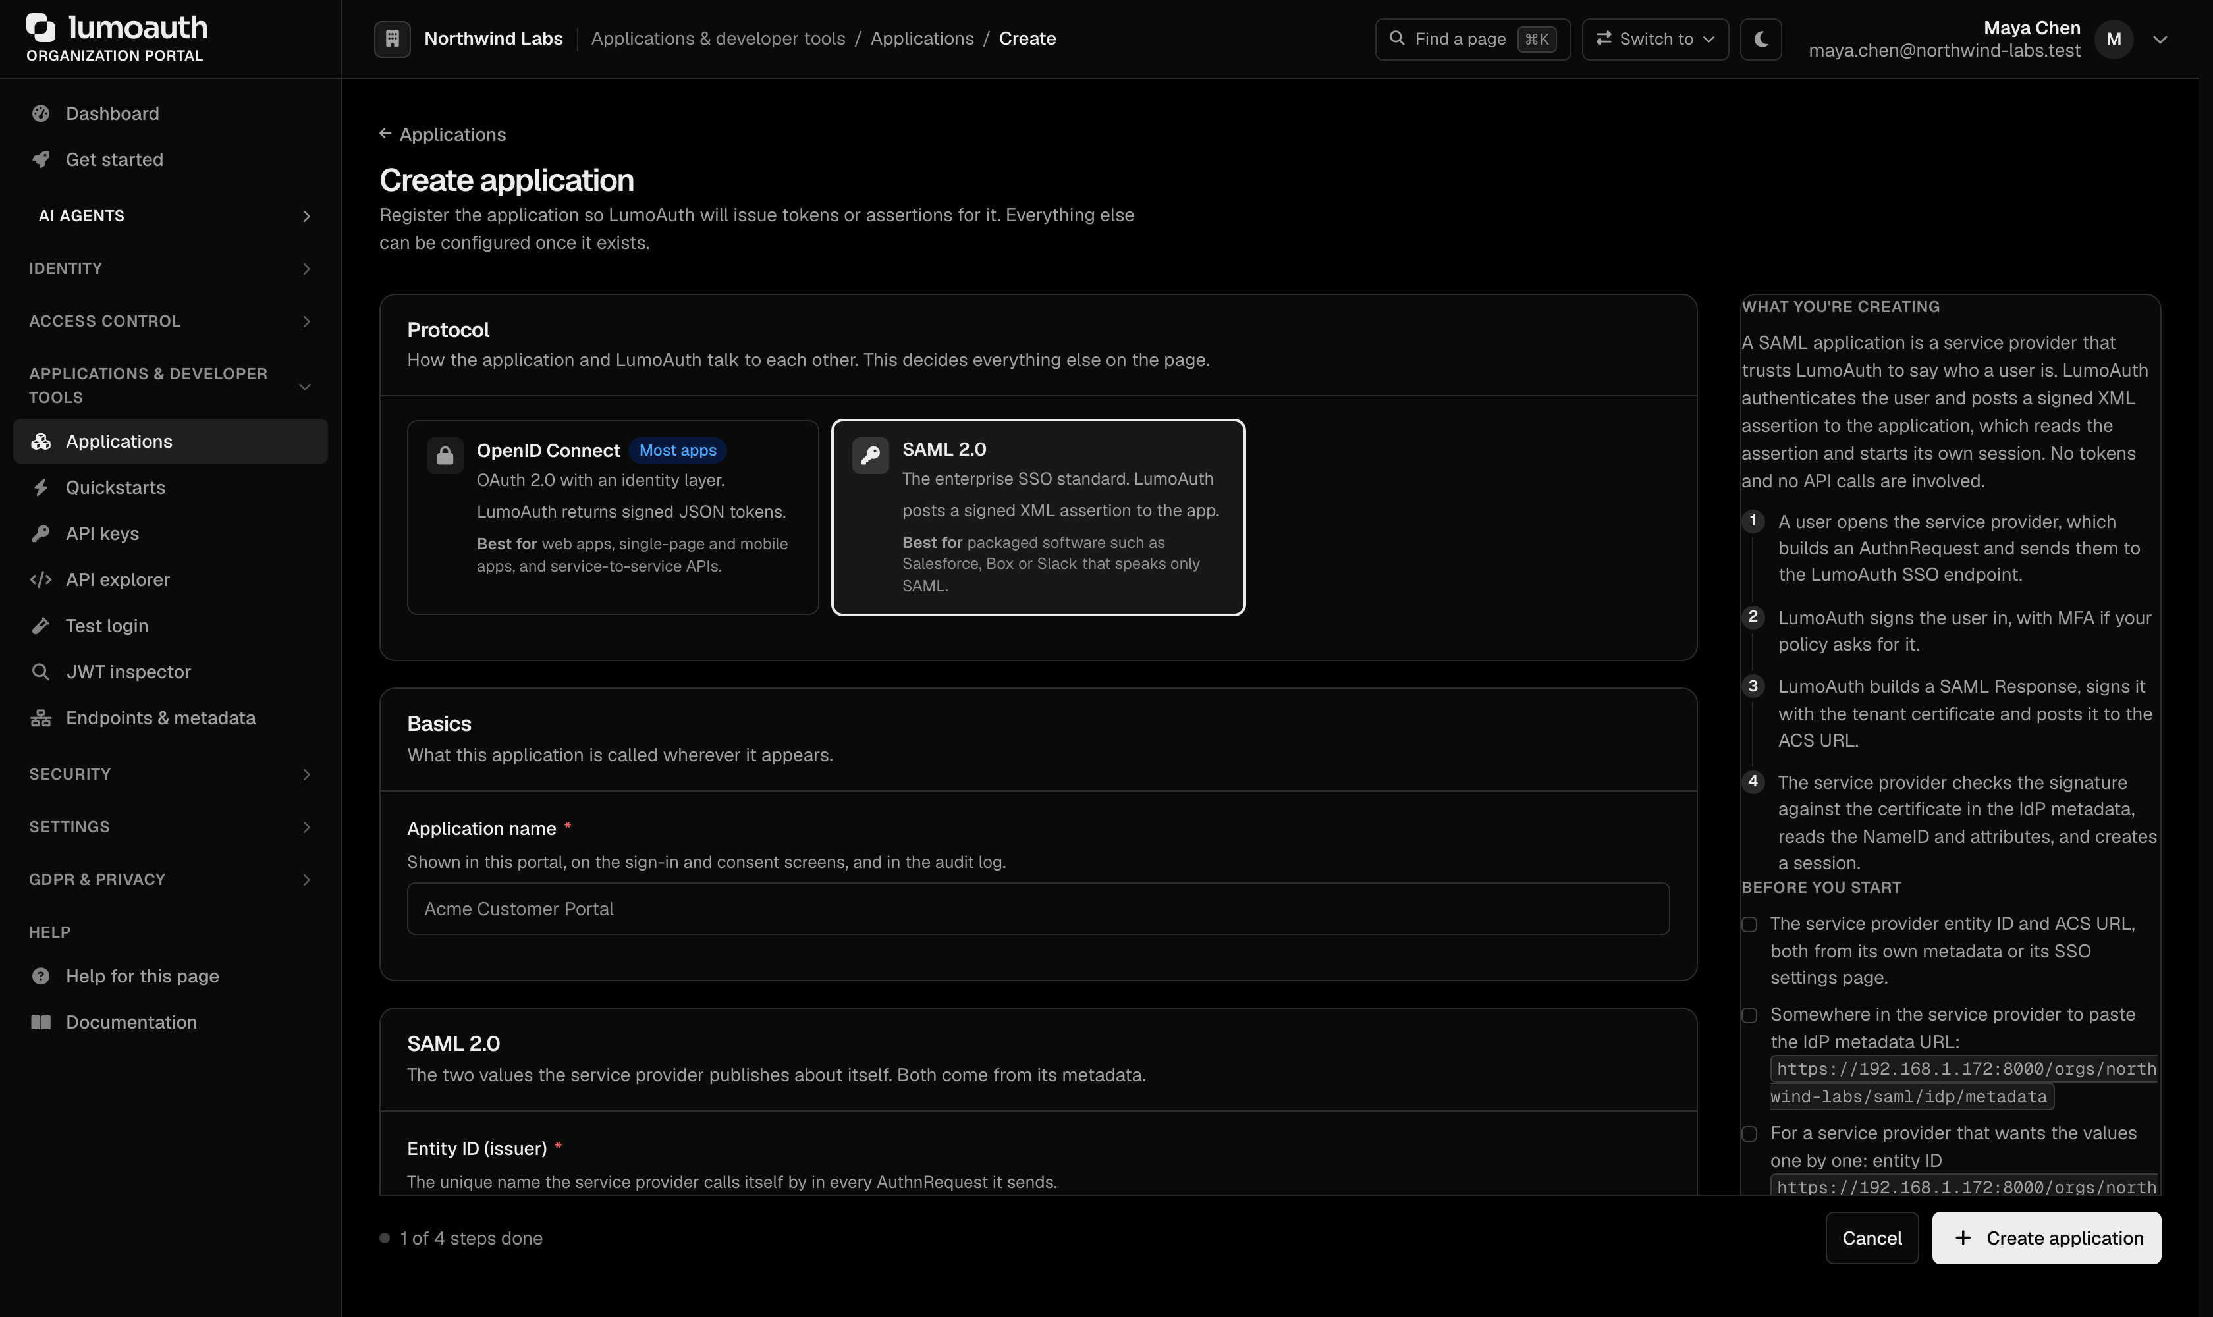Click the Applications sidebar blocks icon
2213x1317 pixels.
tap(41, 441)
